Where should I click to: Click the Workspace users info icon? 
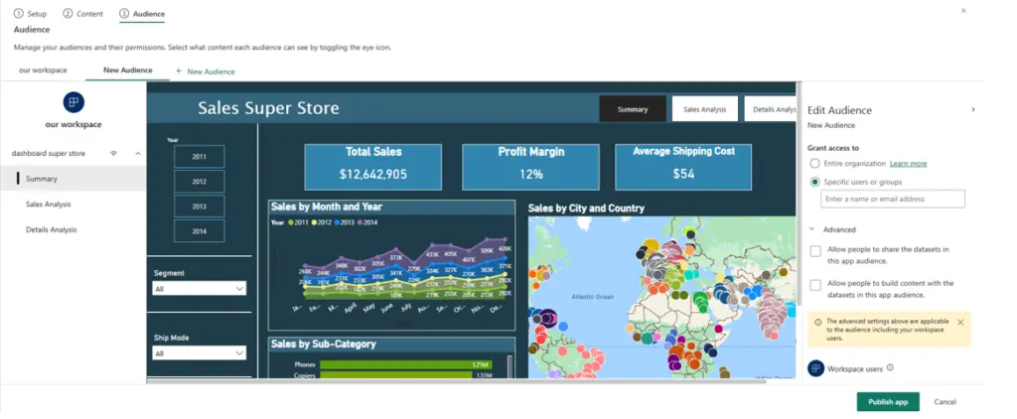890,367
